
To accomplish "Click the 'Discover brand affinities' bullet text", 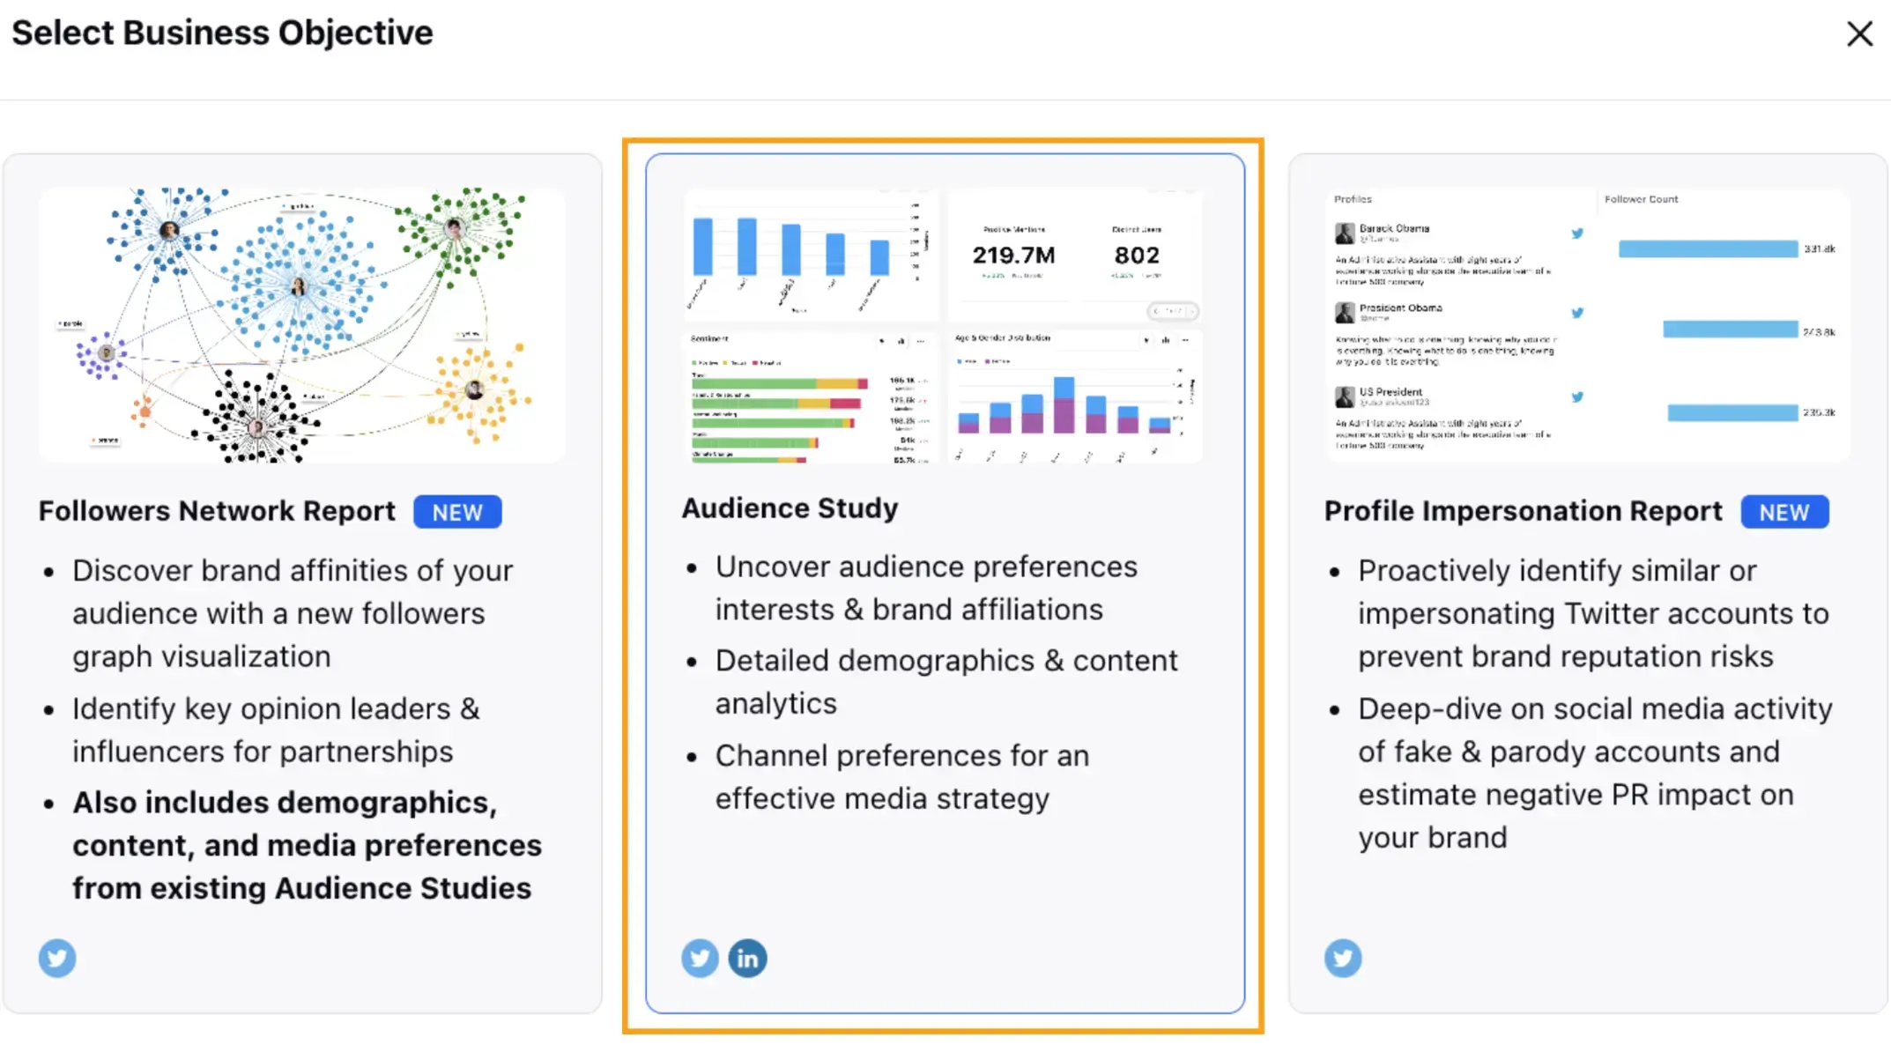I will click(293, 613).
